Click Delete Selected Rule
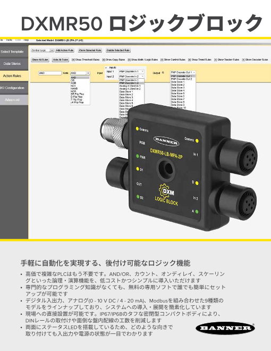271x351 pixels. point(118,51)
